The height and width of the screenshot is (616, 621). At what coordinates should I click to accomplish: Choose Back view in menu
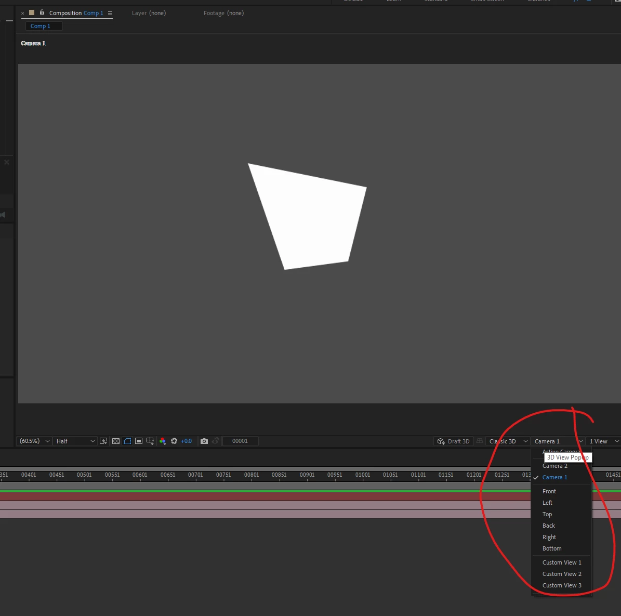click(x=561, y=526)
